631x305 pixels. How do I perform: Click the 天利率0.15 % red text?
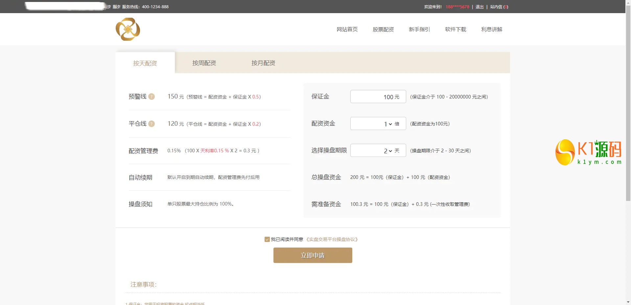click(215, 151)
